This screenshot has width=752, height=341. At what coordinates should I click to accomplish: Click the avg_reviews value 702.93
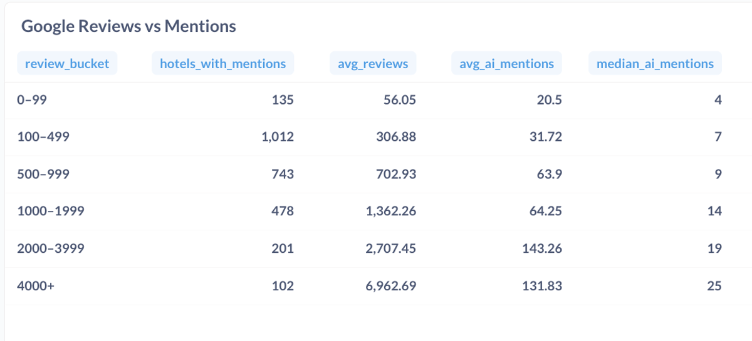coord(396,174)
